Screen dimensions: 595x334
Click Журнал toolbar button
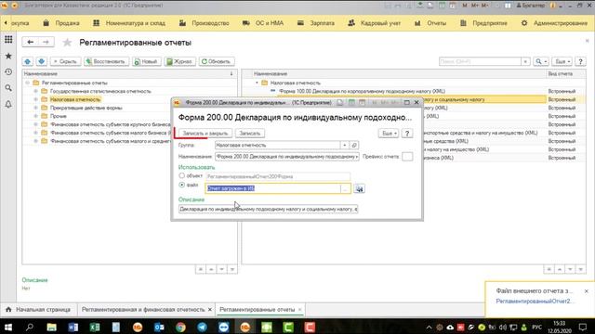click(179, 61)
